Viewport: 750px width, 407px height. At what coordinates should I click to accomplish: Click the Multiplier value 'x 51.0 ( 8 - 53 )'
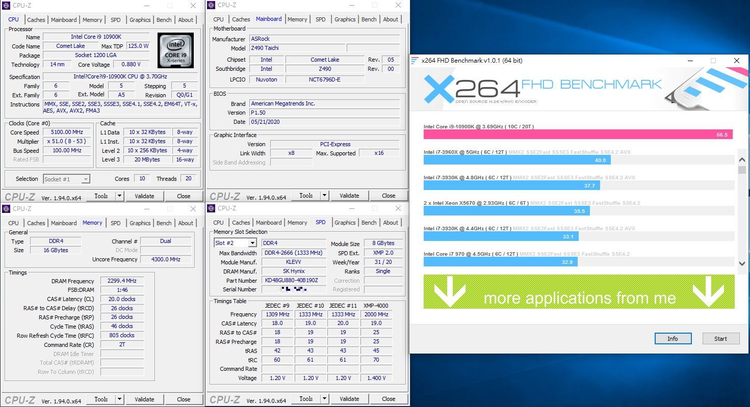(x=67, y=142)
